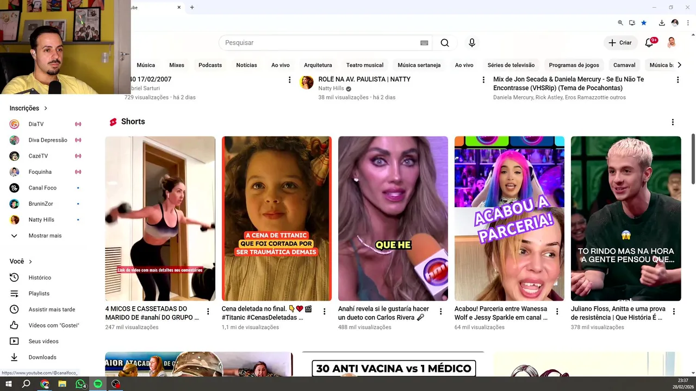Click the page vertical scrollbar thumb

[x=693, y=159]
